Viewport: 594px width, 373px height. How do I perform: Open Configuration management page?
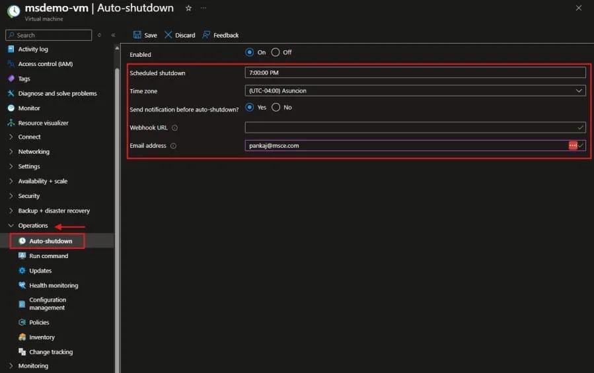click(48, 304)
